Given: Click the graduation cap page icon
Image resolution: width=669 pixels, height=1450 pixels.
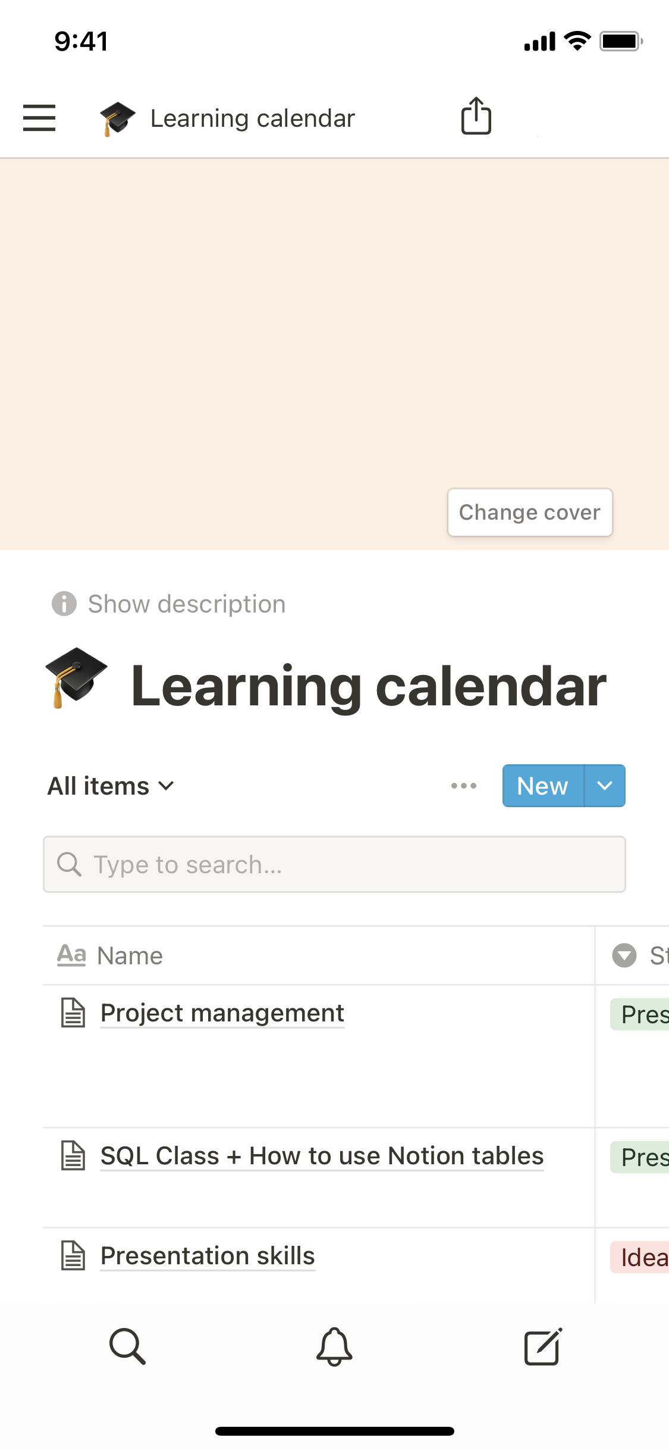Looking at the screenshot, I should (x=76, y=677).
